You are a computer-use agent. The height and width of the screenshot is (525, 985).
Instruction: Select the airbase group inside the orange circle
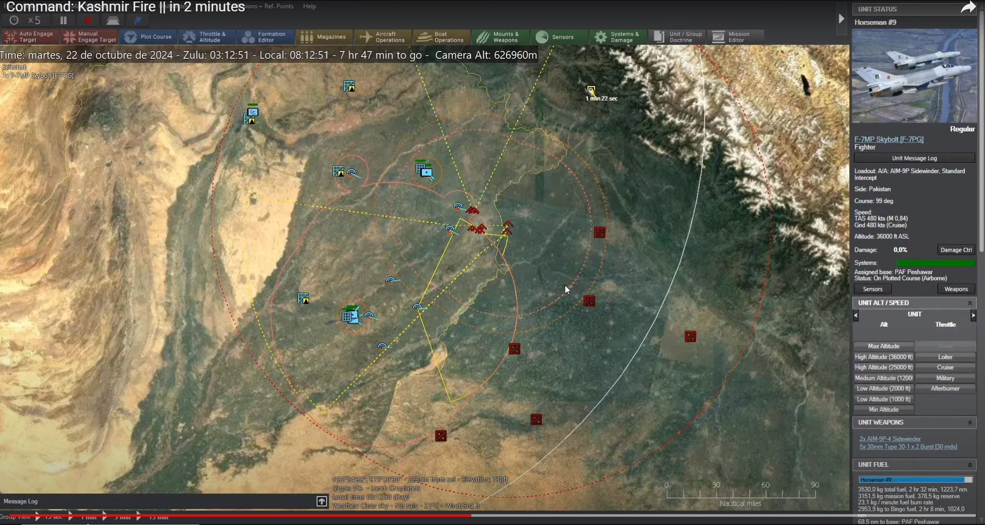pos(424,169)
